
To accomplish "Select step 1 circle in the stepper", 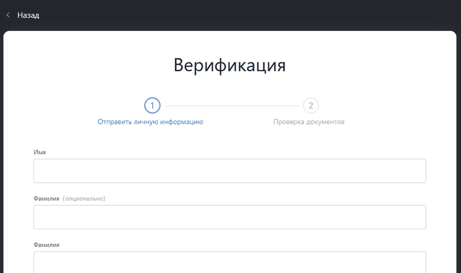I will 152,105.
